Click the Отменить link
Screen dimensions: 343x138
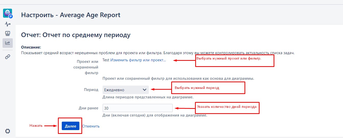pyautogui.click(x=91, y=126)
